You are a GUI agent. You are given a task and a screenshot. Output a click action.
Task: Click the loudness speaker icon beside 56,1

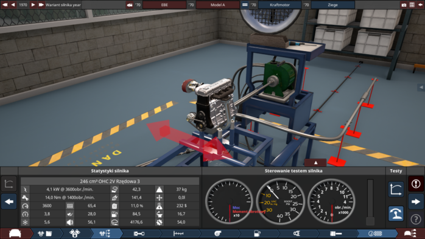[70, 222]
